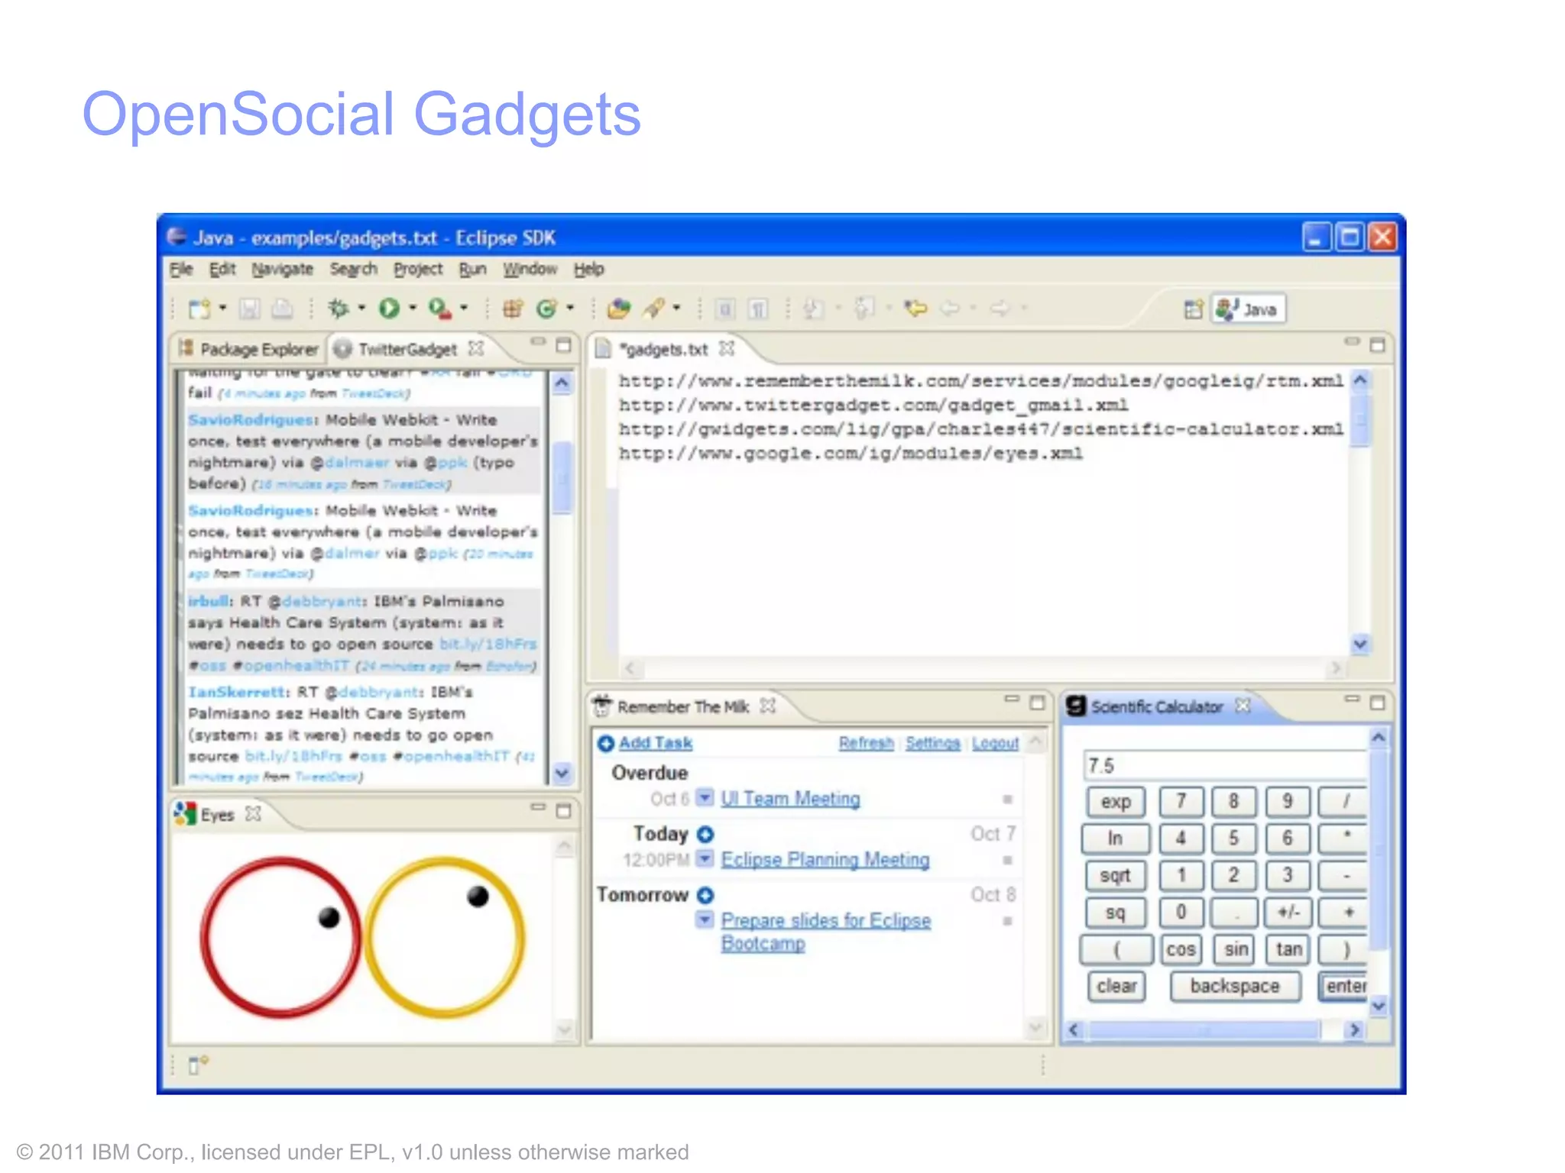
Task: Click the calculator display field showing 7.5
Action: coord(1225,765)
